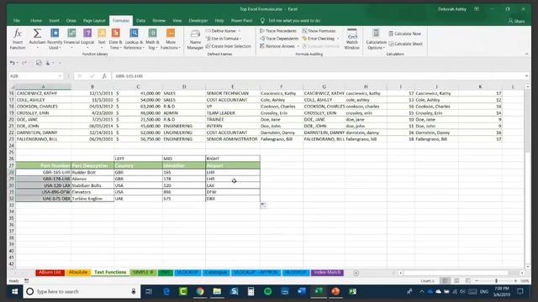Open Google Chrome from the taskbar
Viewport: 538px width, 302px height.
coord(200,291)
